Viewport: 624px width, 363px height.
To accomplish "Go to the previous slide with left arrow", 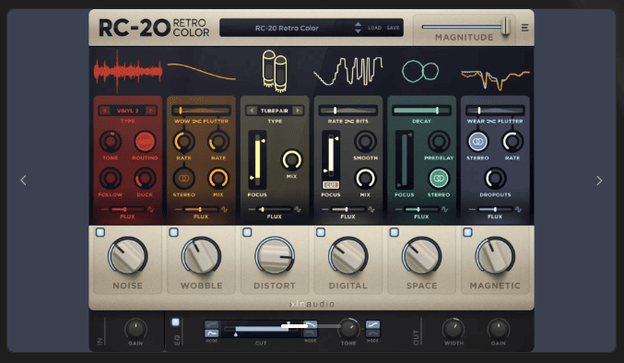I will pyautogui.click(x=23, y=181).
